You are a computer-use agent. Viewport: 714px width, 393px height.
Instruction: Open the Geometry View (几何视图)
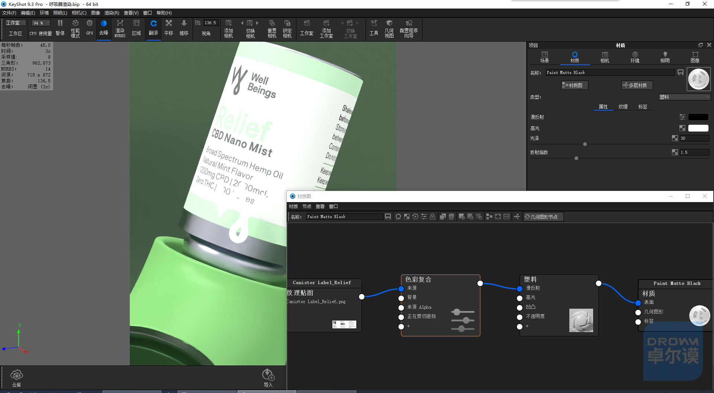click(x=389, y=28)
